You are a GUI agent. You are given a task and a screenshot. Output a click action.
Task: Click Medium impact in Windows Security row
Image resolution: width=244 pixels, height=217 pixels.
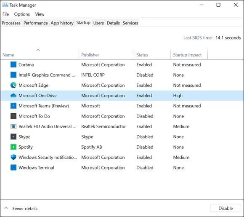181,157
